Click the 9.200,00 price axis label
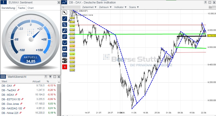Image resolution: width=216 pixels, height=116 pixels. click(x=212, y=82)
